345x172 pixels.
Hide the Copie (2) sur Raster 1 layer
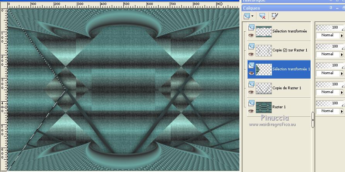(251, 54)
